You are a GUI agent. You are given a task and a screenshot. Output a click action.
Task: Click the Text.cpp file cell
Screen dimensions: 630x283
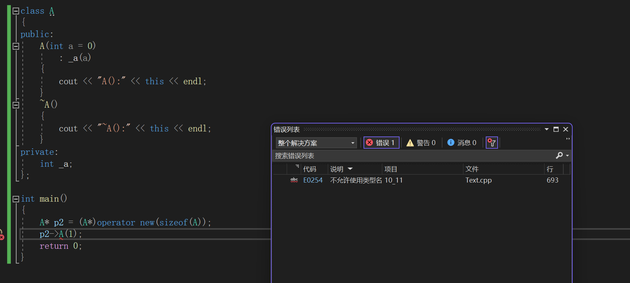(x=479, y=180)
